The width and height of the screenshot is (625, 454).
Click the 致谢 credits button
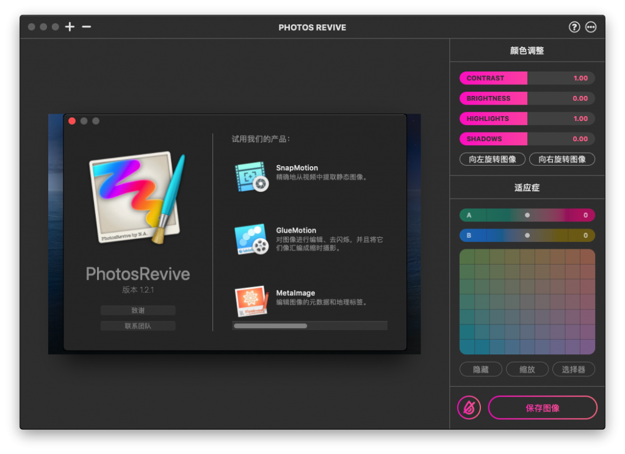coord(138,310)
